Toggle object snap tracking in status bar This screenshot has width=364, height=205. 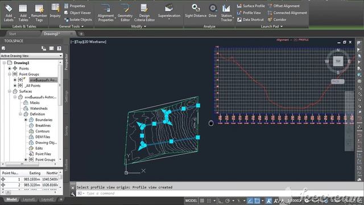click(250, 200)
